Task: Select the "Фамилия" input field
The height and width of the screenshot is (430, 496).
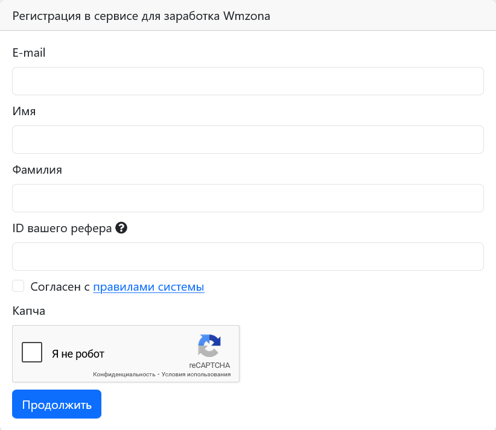Action: (247, 198)
